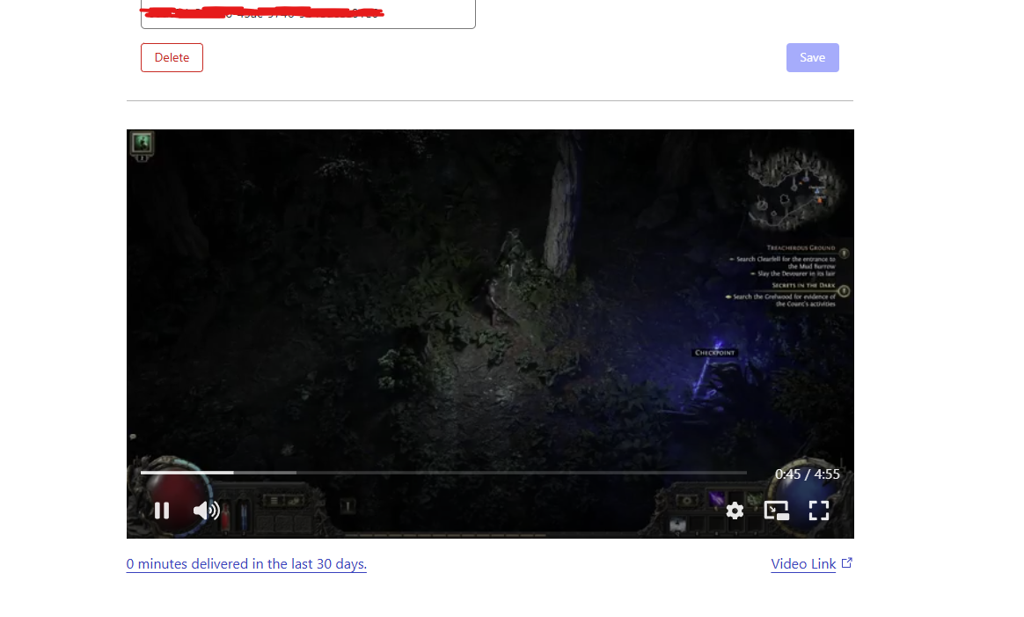This screenshot has height=617, width=1024.
Task: Seek along the video progress bar
Action: [443, 473]
